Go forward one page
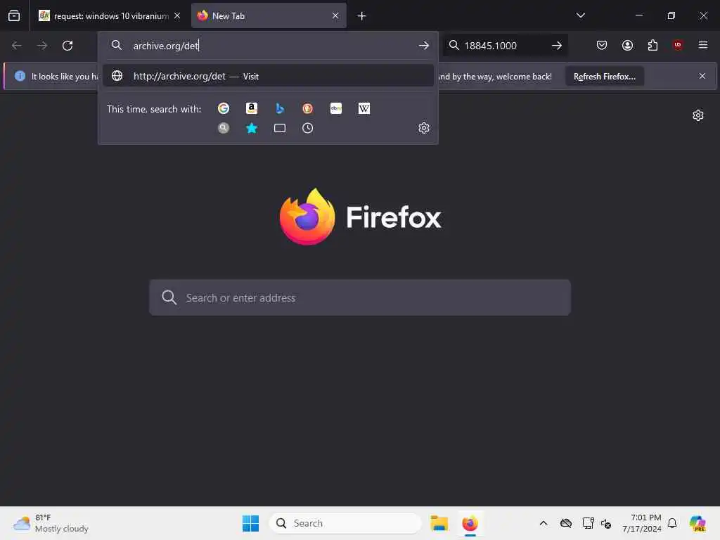Image resolution: width=720 pixels, height=540 pixels. coord(41,46)
